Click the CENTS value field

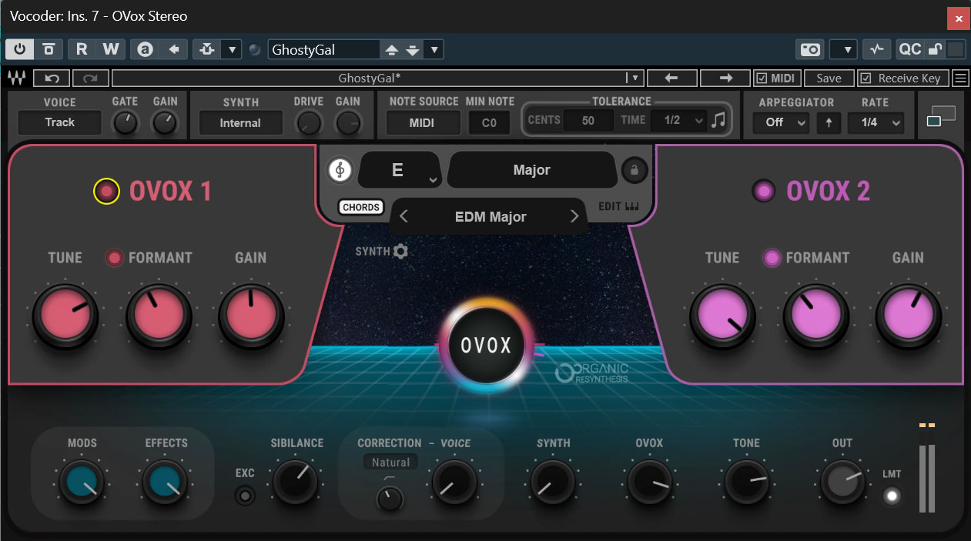[x=588, y=121]
